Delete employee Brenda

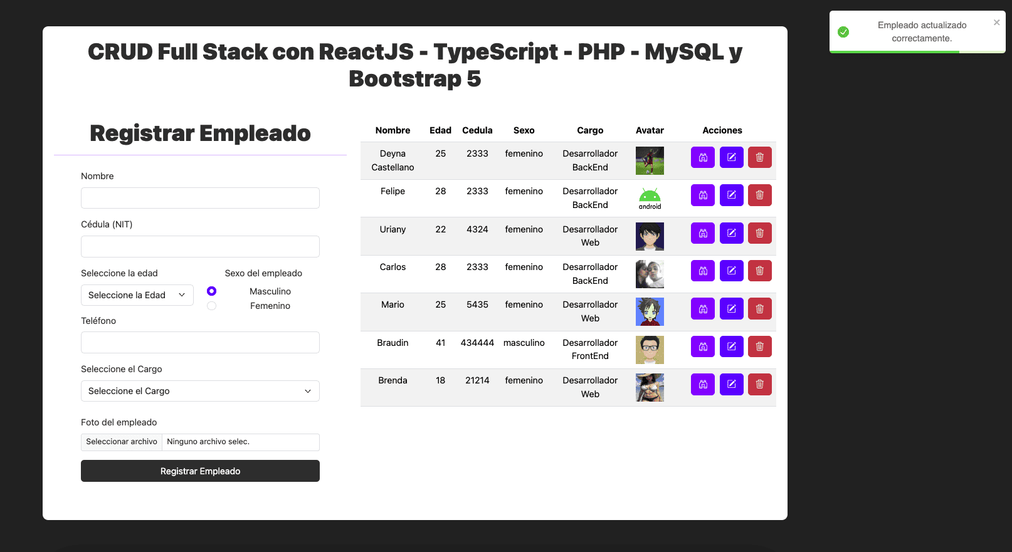[x=760, y=384]
